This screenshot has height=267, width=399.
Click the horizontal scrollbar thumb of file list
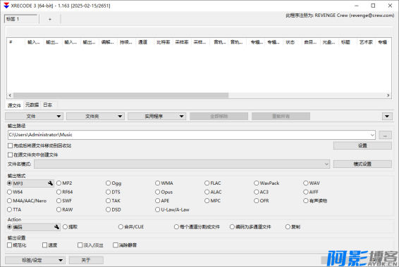(121, 96)
